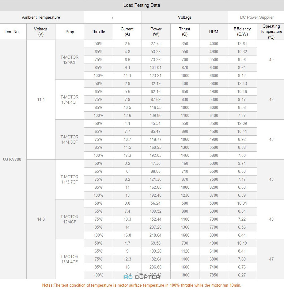Select the 'Current (A)' column header

[x=127, y=32]
